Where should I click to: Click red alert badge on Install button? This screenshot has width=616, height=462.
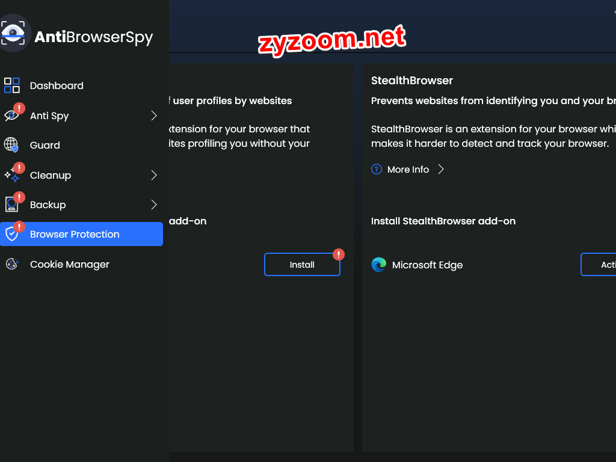pos(339,254)
